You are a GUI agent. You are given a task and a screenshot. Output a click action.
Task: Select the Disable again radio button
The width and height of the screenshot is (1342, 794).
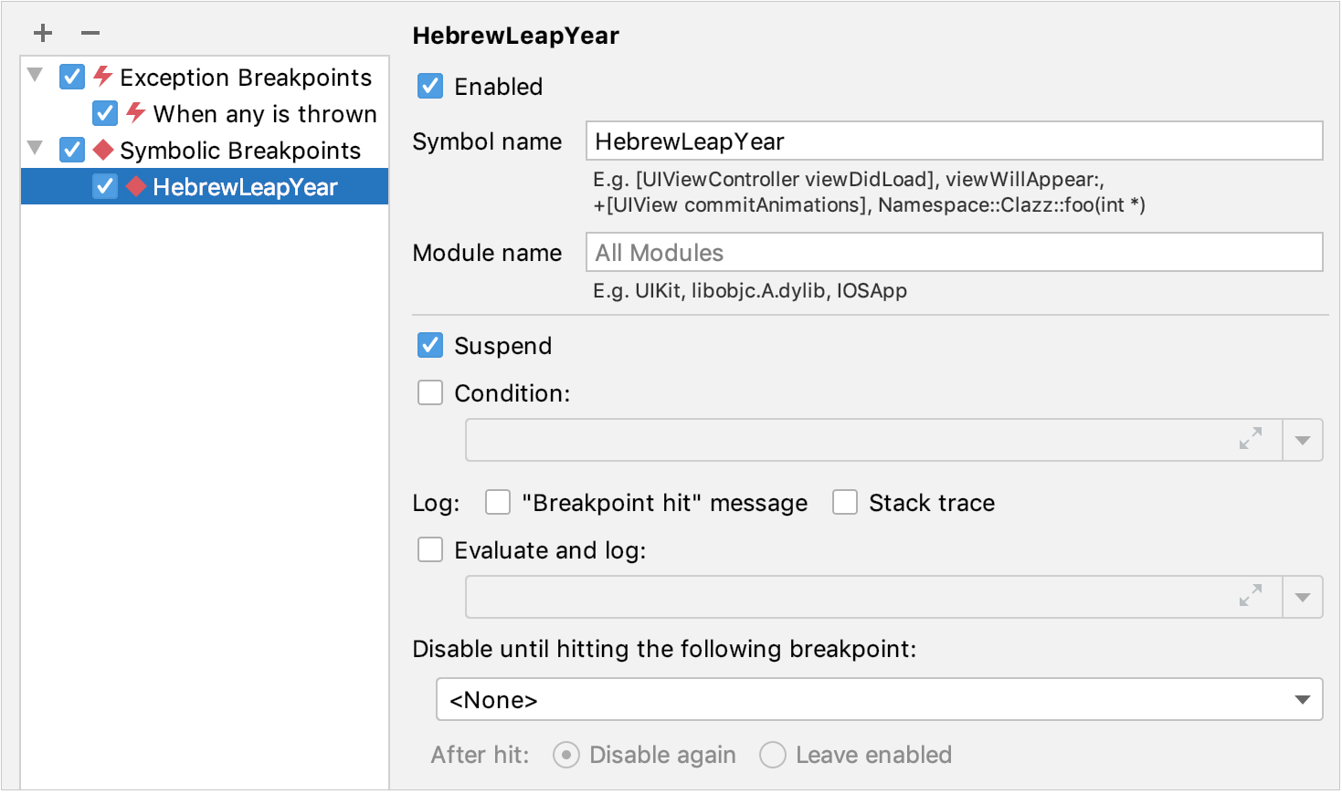click(x=565, y=755)
